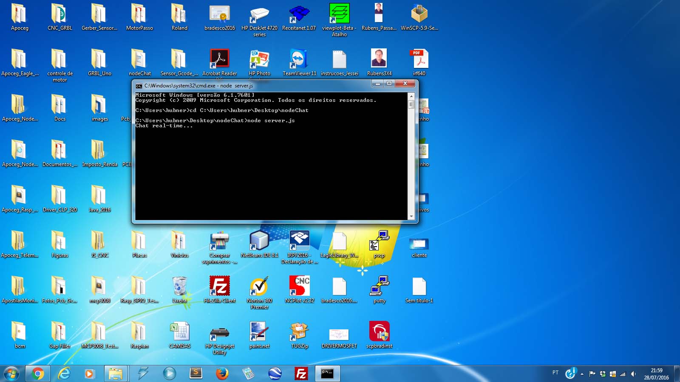Open TUGZip archiver shortcut

tap(299, 331)
